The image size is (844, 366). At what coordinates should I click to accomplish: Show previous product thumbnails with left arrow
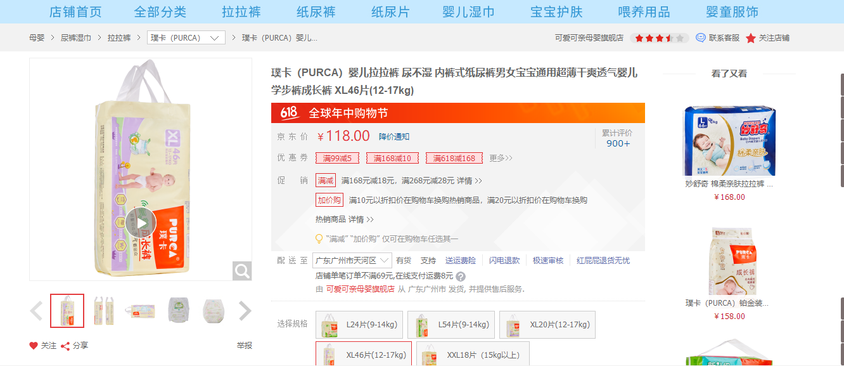point(37,311)
